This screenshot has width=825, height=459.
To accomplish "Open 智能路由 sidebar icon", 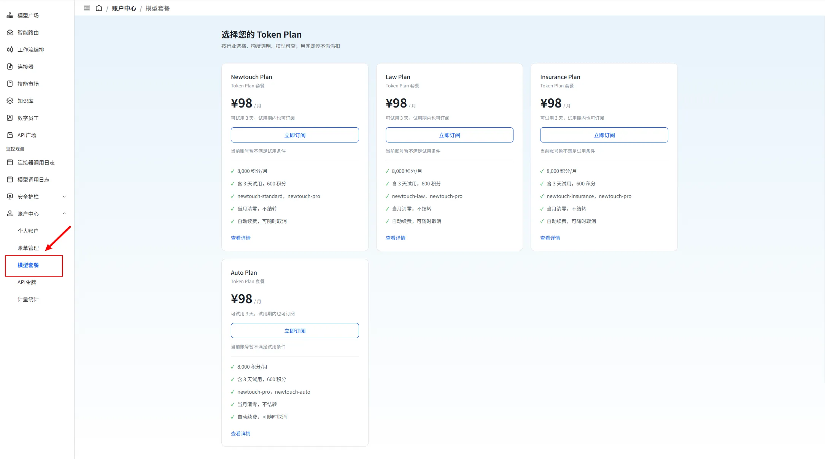I will click(10, 32).
